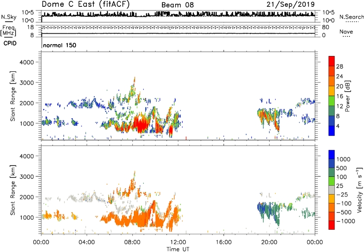The image size is (364, 252).
Task: Click the '1000' tick on the Velocity scale
Action: [x=343, y=159]
